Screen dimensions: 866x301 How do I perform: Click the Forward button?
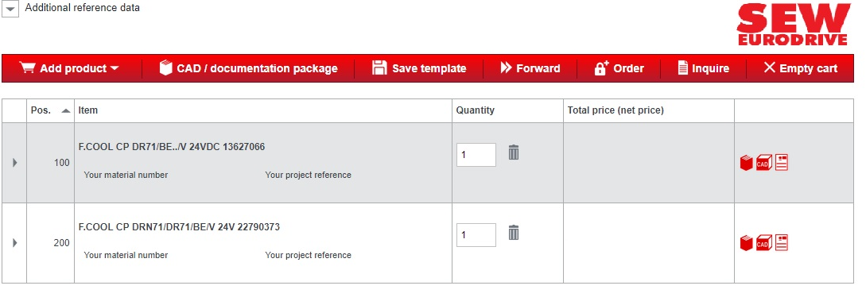530,68
